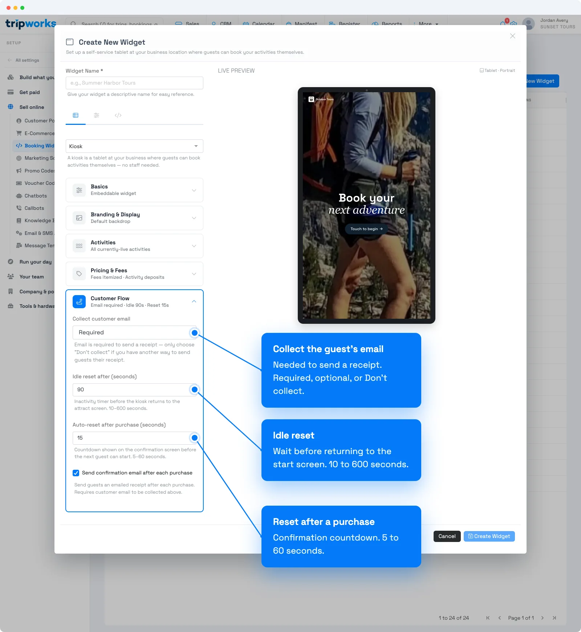Image resolution: width=581 pixels, height=632 pixels.
Task: Open Your team in sidebar
Action: 26,277
